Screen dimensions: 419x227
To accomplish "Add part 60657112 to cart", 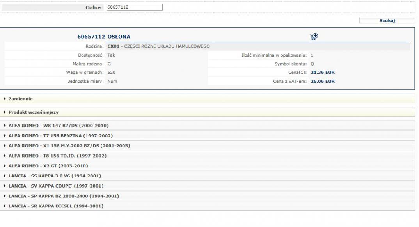I will tap(314, 37).
